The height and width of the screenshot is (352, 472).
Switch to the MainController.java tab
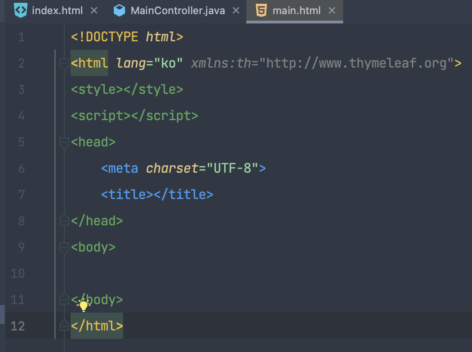point(178,11)
